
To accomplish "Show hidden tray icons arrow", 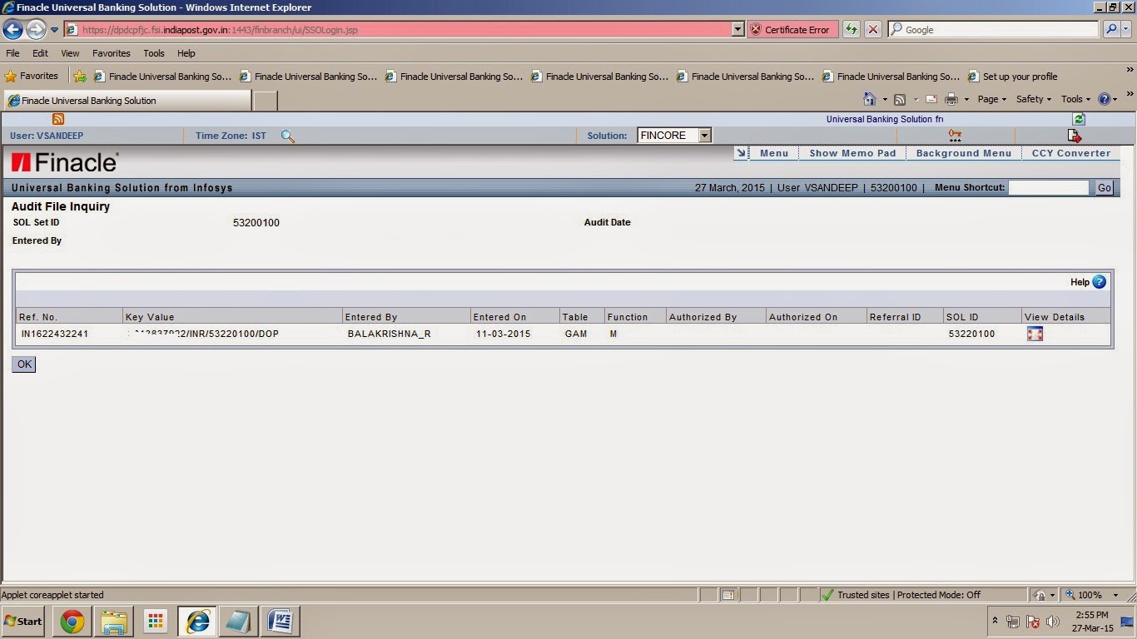I will click(995, 622).
